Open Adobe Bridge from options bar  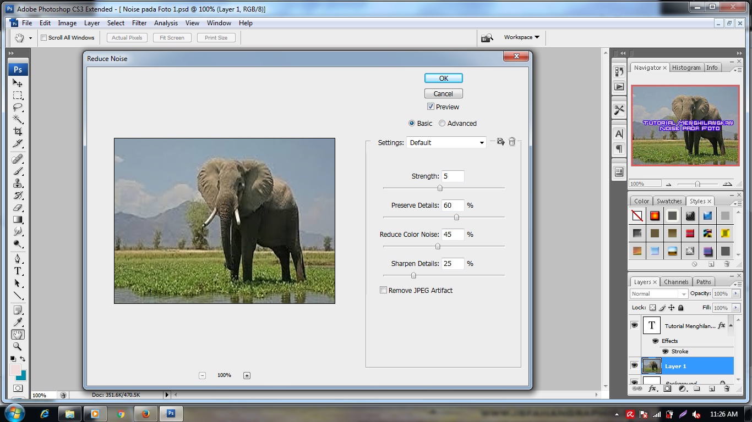[487, 37]
